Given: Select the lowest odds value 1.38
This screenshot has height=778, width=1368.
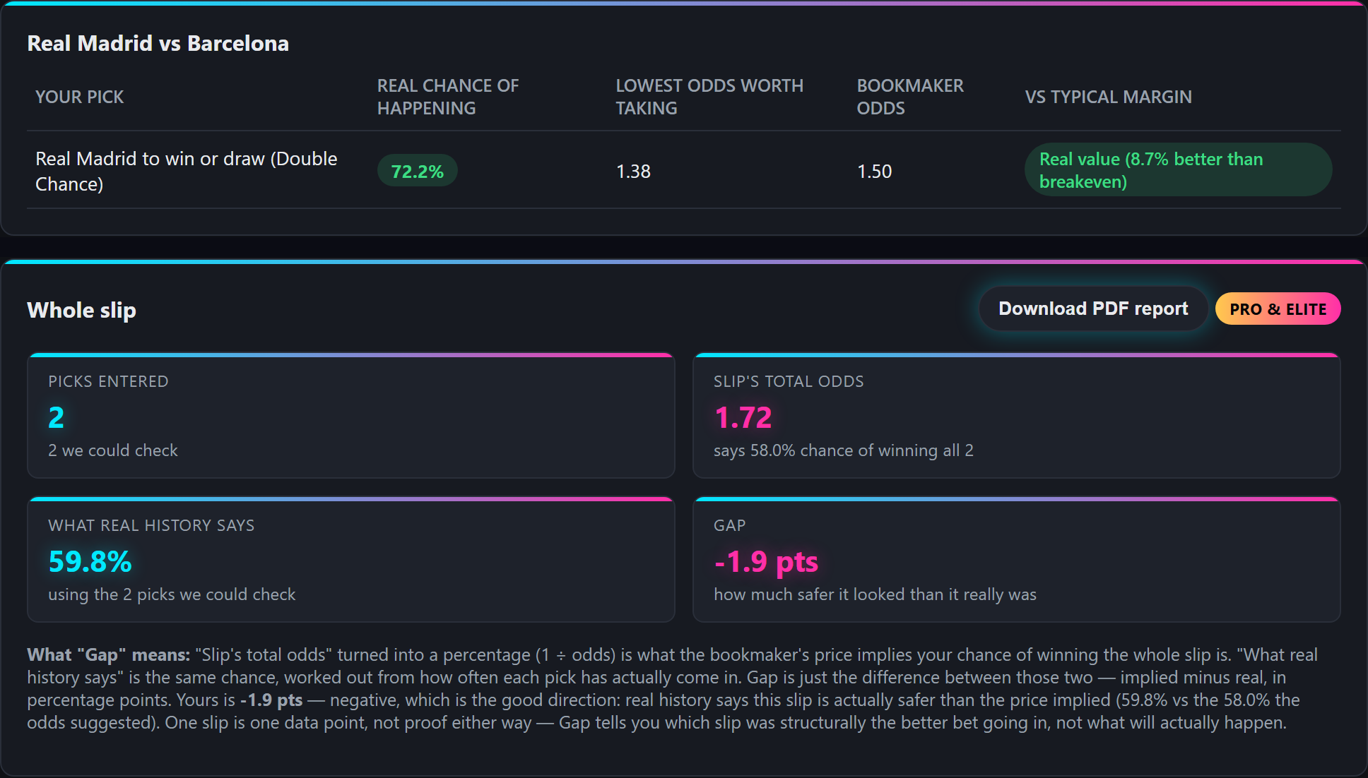Looking at the screenshot, I should point(633,172).
